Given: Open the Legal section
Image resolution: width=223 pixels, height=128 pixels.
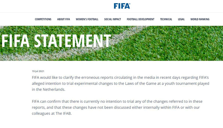Looking at the screenshot, I should (181, 19).
